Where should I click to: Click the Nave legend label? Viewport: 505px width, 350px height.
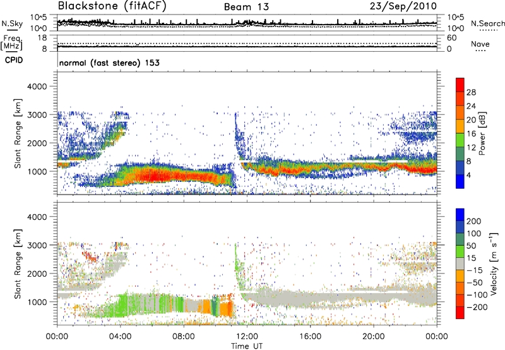coord(480,44)
